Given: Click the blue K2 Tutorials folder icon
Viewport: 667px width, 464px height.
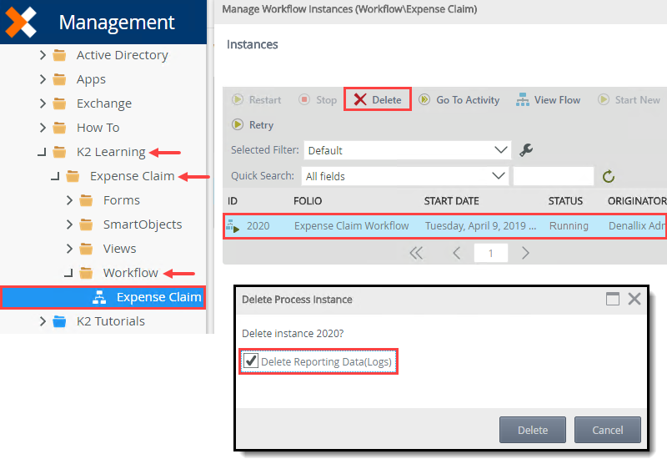Looking at the screenshot, I should (59, 321).
